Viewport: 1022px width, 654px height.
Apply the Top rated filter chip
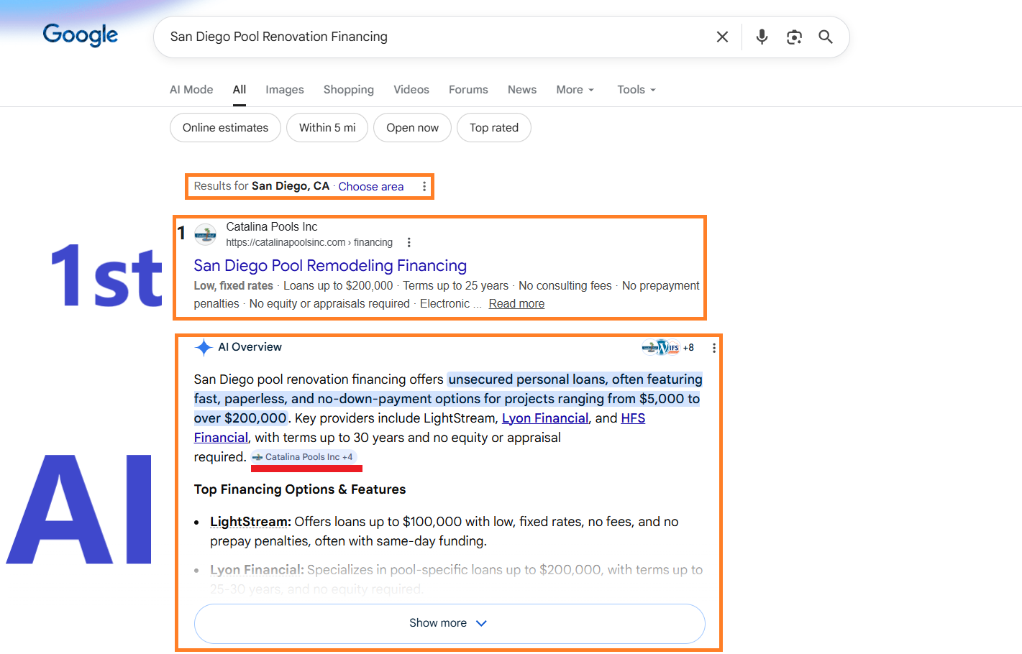click(494, 128)
